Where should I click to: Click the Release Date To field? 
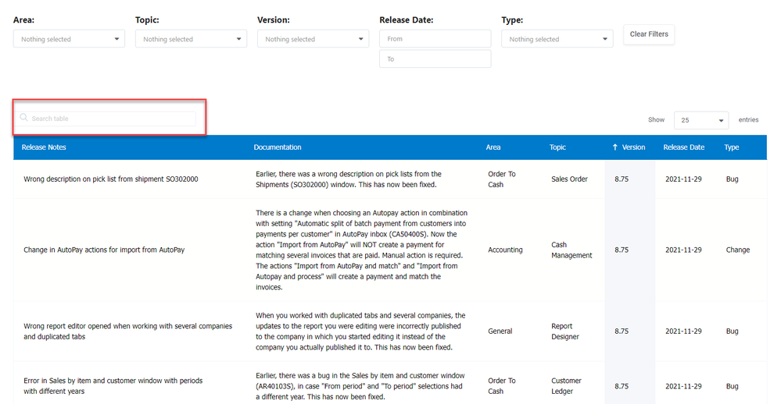click(x=435, y=58)
